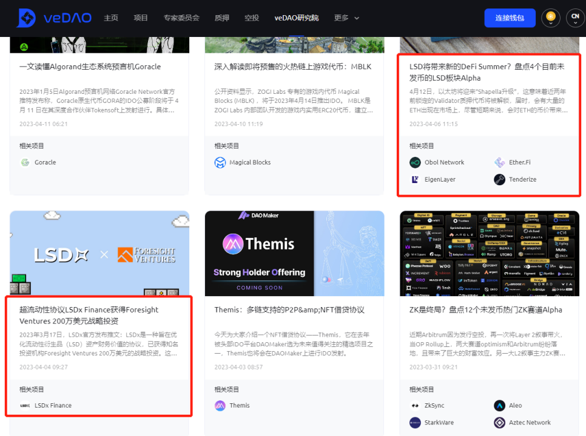Open the ZkSync project link
Screen dimensions: 586x436
tap(434, 405)
